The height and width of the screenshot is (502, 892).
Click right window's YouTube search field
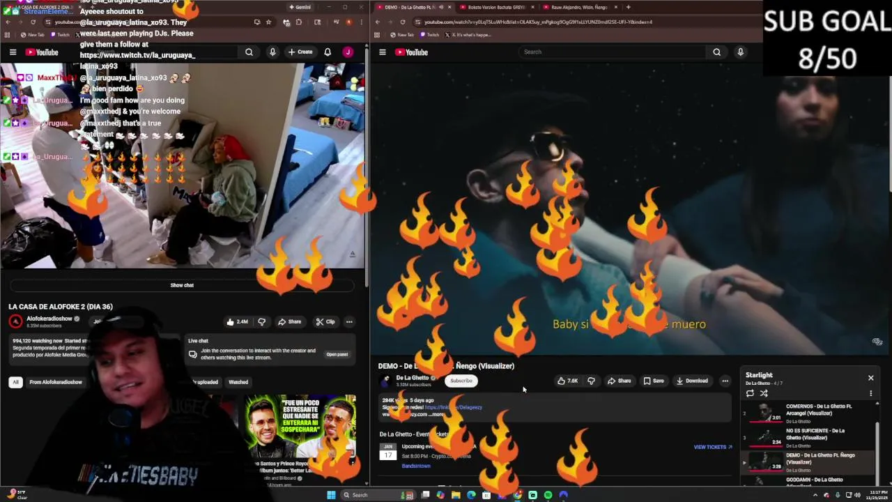(612, 52)
